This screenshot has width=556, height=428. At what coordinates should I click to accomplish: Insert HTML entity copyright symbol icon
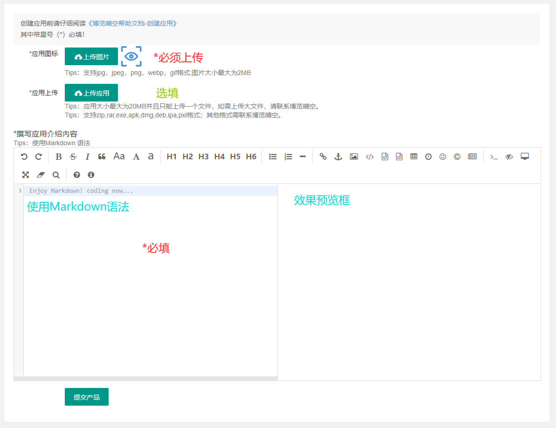[x=457, y=156]
